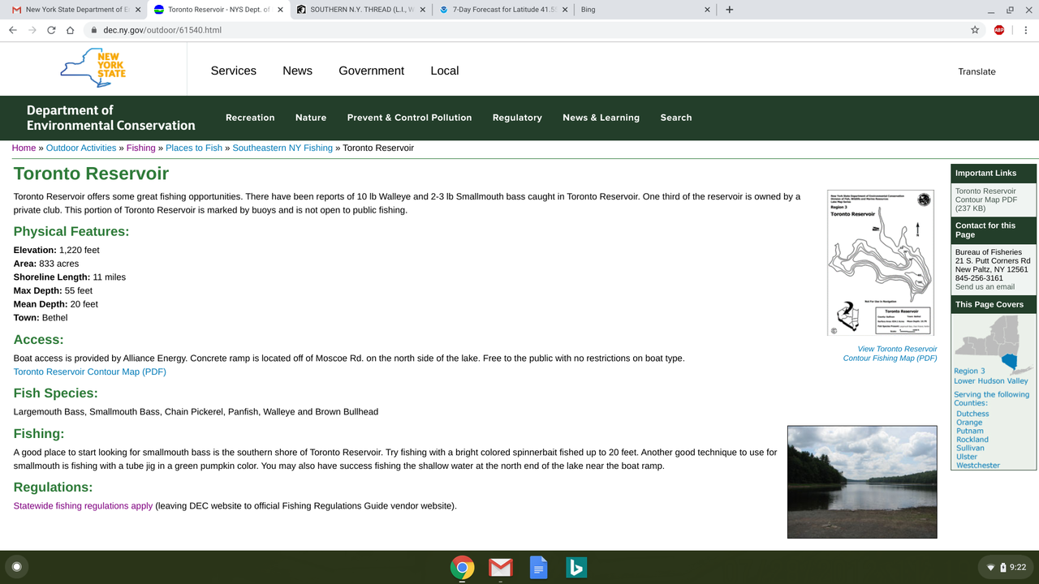
Task: Click the lake photograph thumbnail
Action: [x=861, y=482]
